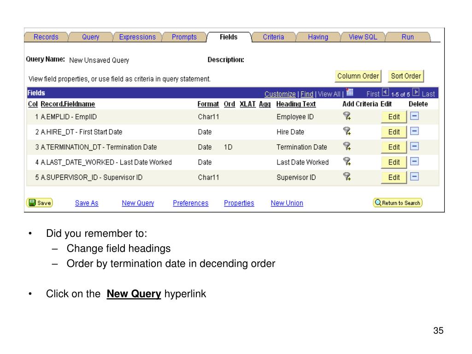Click Return to Search button

coord(398,203)
